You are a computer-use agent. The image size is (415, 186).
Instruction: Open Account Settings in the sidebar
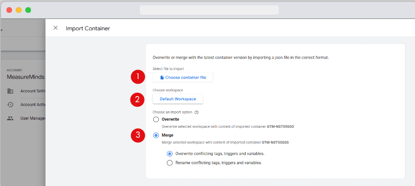(x=33, y=91)
